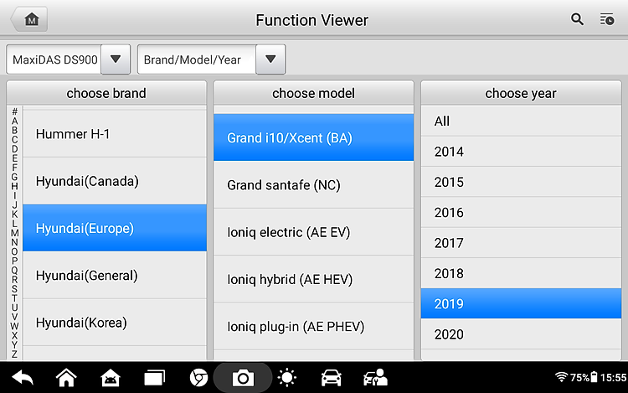
Task: Launch the Chrome browser icon
Action: tap(198, 378)
